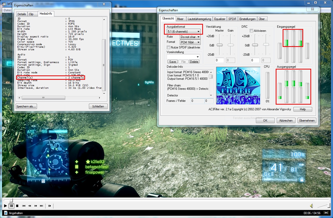
Task: Click the Delete preset button
Action: click(x=194, y=62)
